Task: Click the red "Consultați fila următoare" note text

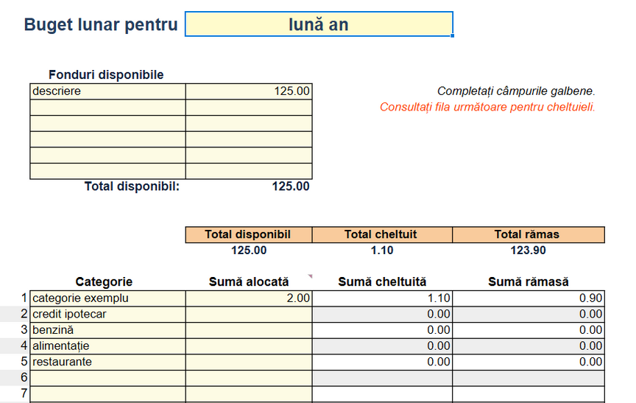Action: pyautogui.click(x=487, y=108)
